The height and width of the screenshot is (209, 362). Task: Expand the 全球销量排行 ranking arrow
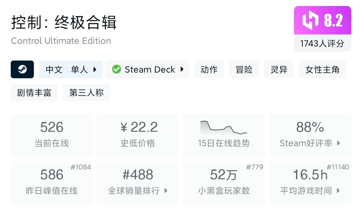coord(166,191)
